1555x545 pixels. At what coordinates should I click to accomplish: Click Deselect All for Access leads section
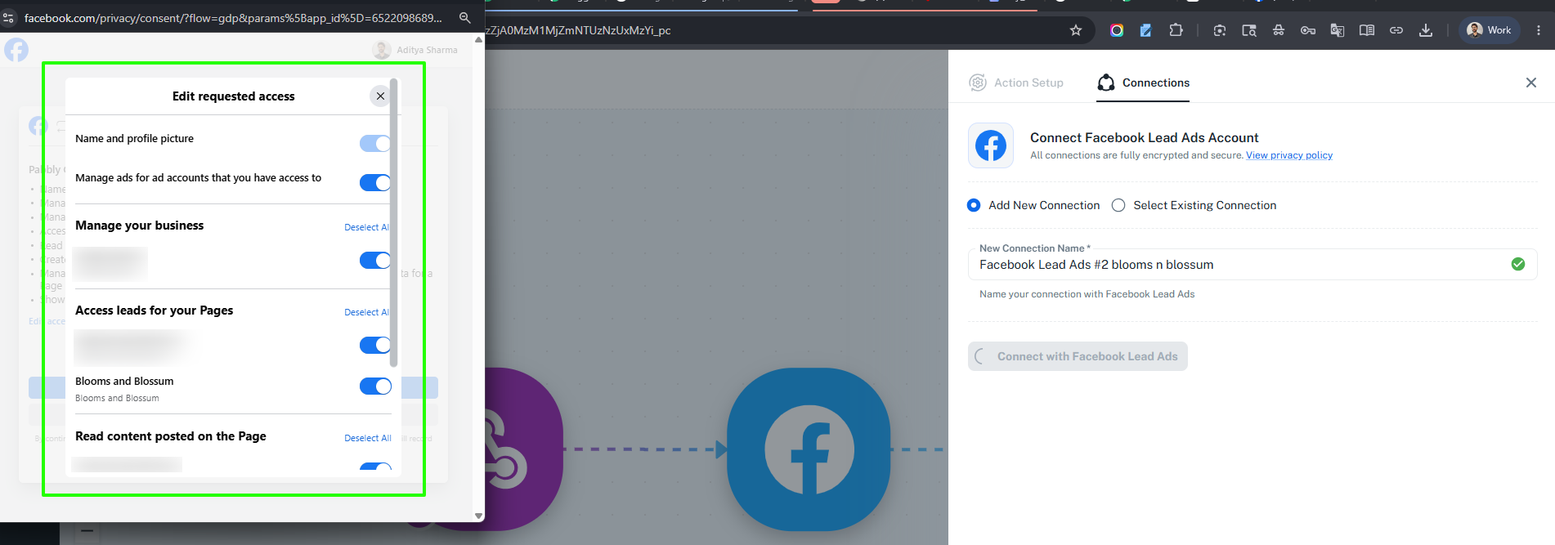click(366, 312)
